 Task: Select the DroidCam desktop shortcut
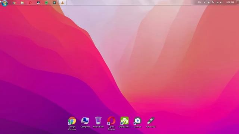124,122
